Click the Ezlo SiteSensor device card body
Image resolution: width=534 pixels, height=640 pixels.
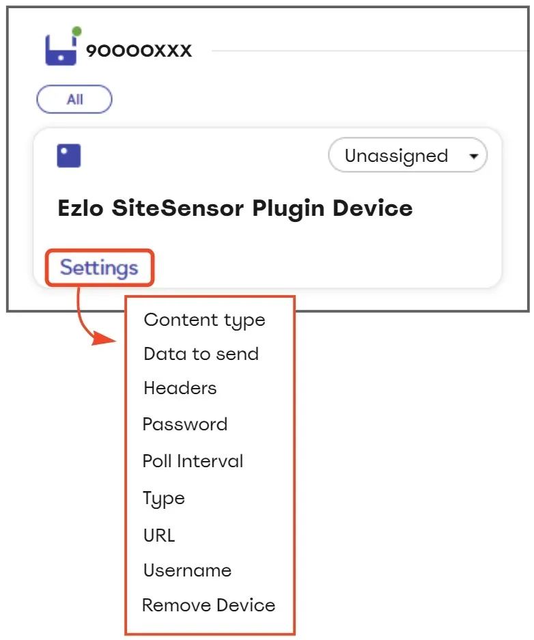267,208
